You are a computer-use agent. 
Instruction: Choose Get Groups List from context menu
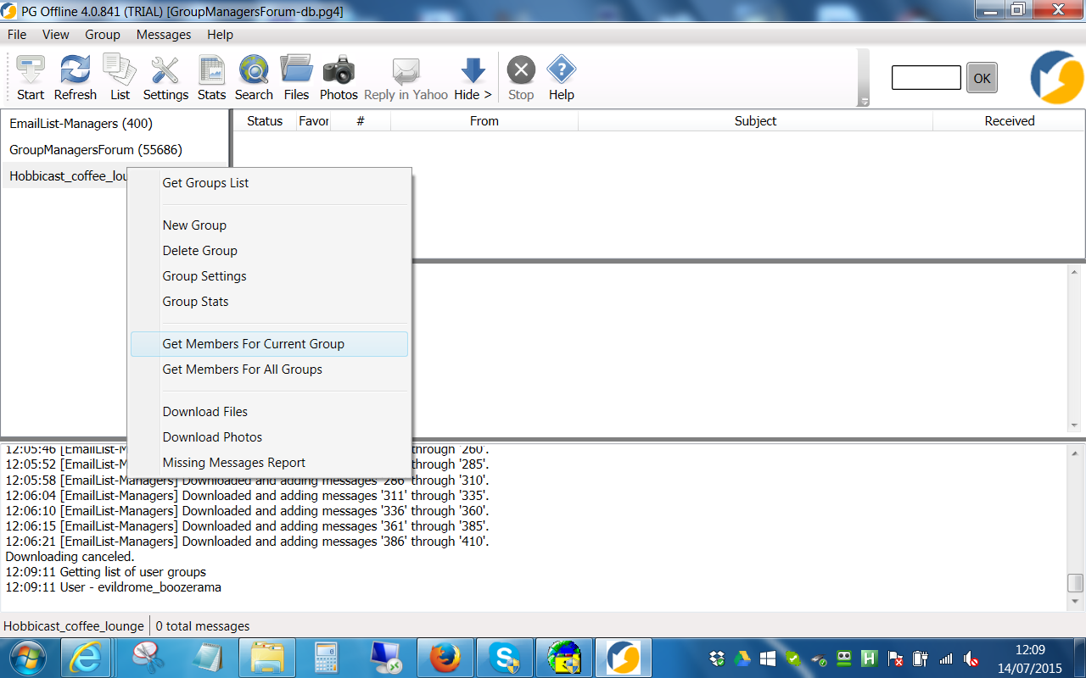tap(269, 183)
